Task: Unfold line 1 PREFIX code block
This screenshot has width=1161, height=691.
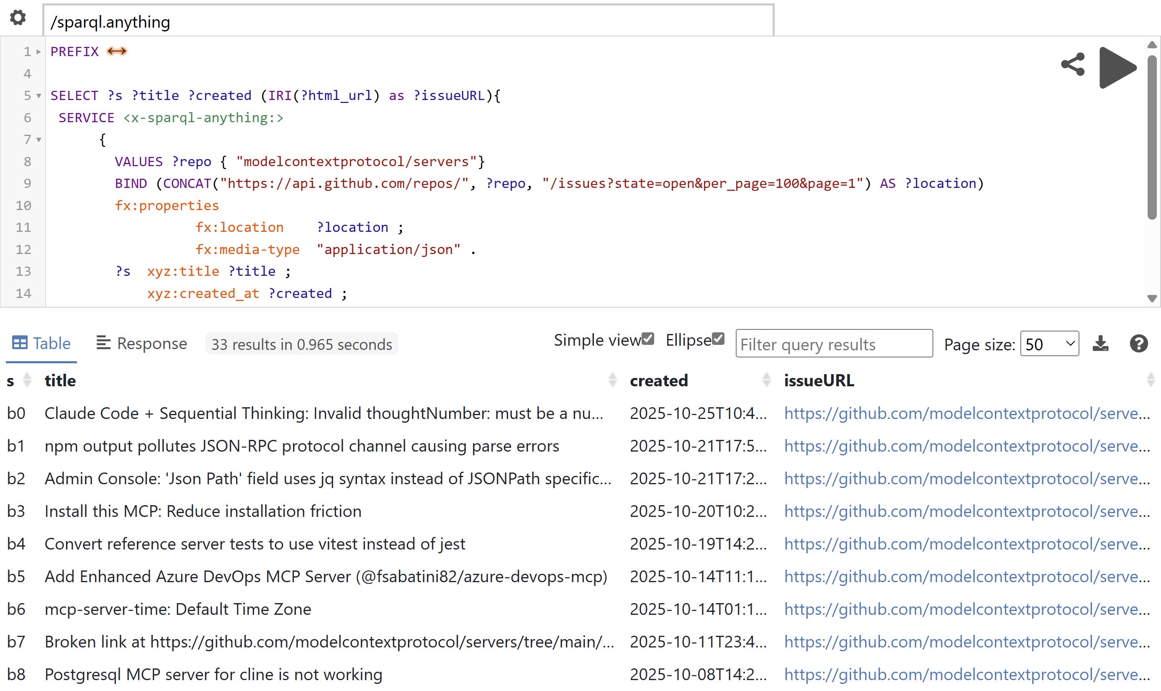Action: 39,51
